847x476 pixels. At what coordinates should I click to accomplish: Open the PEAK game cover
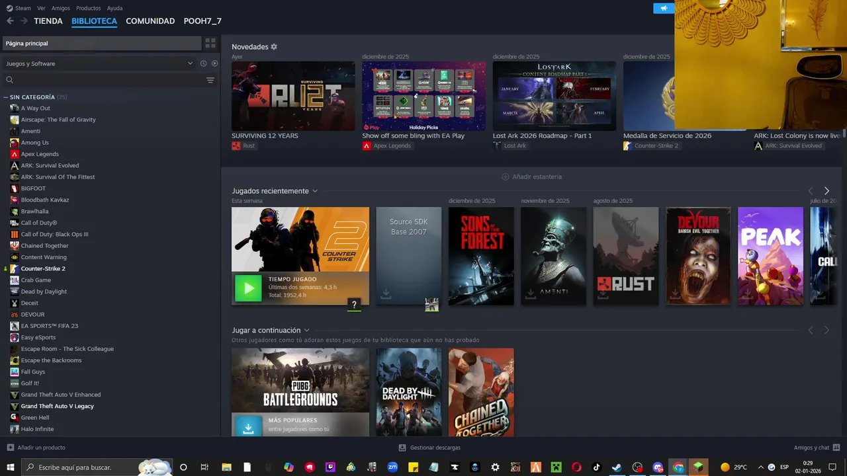[770, 256]
